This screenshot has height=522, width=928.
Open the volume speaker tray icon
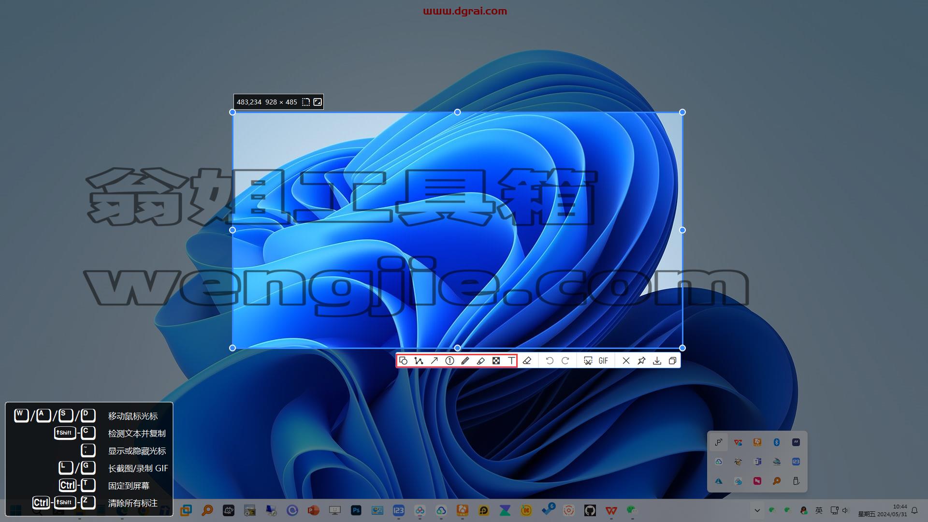click(x=845, y=510)
